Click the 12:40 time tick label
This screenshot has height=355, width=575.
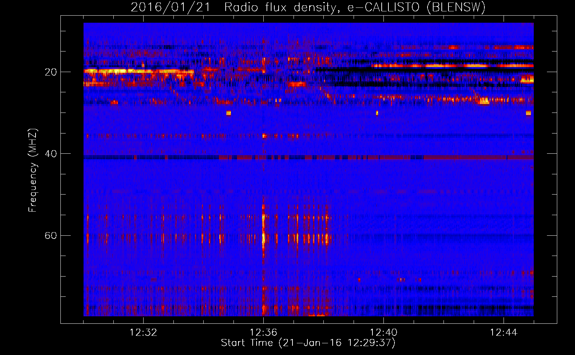pyautogui.click(x=383, y=333)
